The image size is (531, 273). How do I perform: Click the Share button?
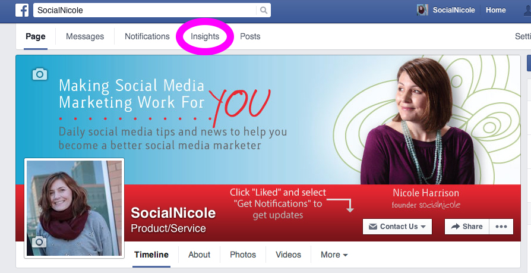[x=466, y=227]
